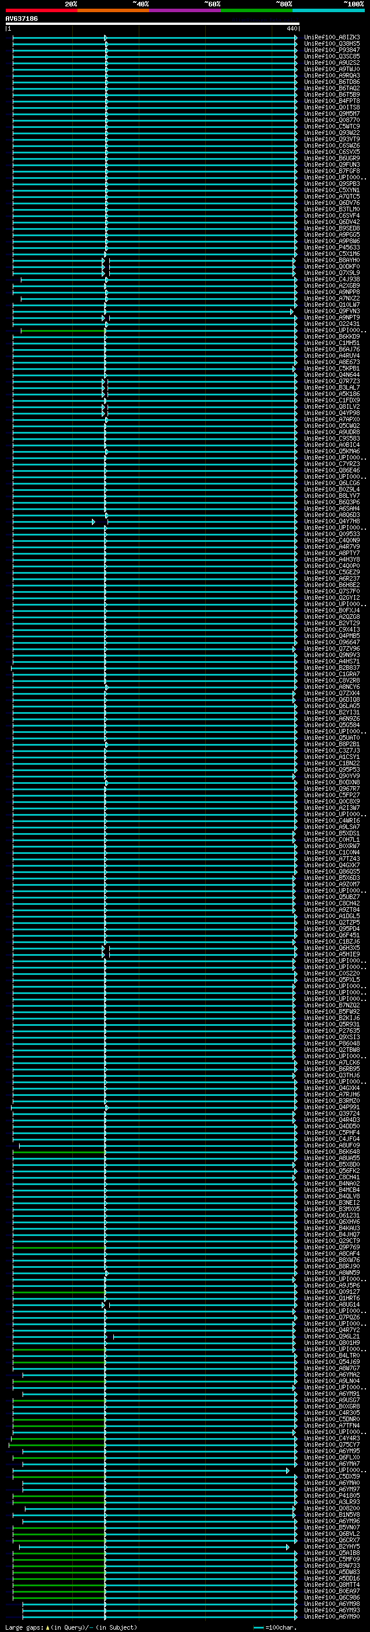This screenshot has height=1632, width=370.
Task: Select the query name AV637186
Action: (x=21, y=19)
